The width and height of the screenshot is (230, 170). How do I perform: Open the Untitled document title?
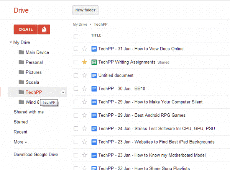116,75
